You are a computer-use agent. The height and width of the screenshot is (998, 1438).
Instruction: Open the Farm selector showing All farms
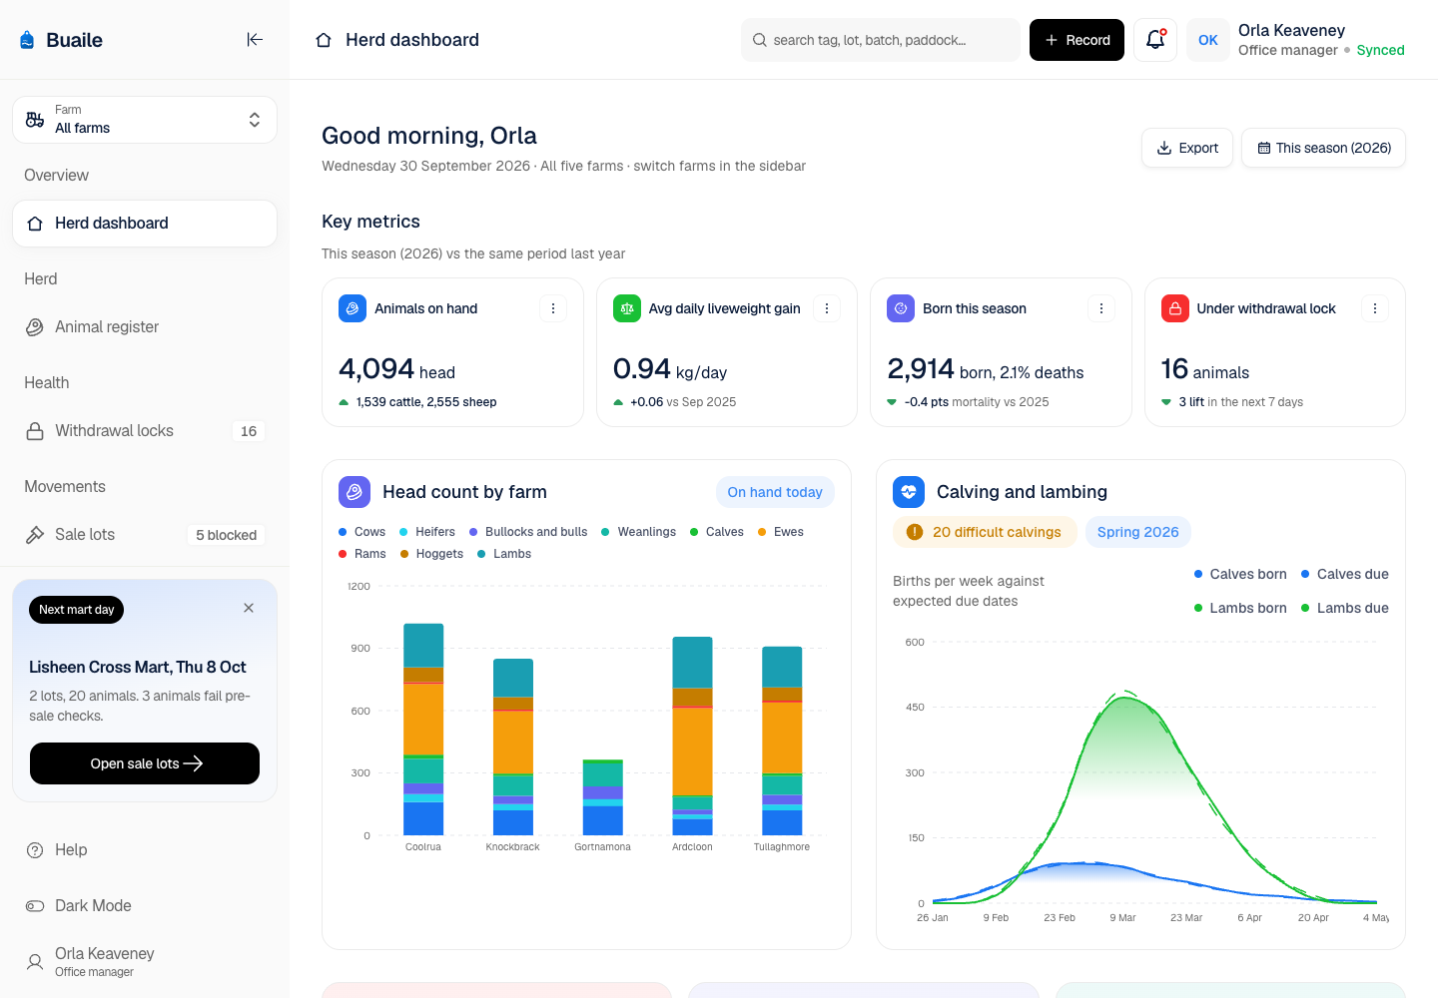pyautogui.click(x=145, y=120)
